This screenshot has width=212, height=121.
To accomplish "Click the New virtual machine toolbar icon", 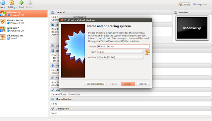I will coord(3,3).
